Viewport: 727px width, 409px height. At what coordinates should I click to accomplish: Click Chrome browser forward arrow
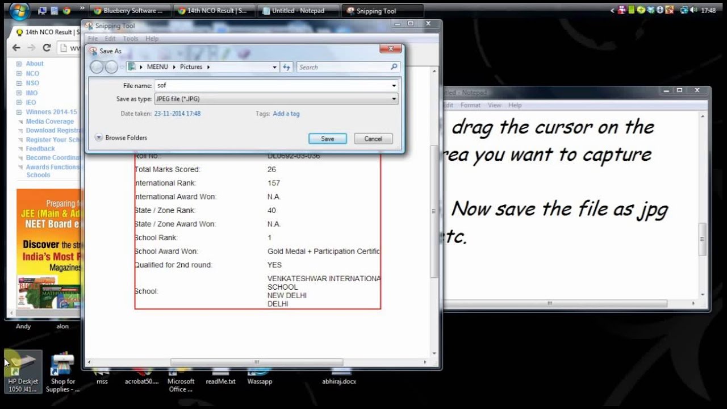click(x=31, y=48)
